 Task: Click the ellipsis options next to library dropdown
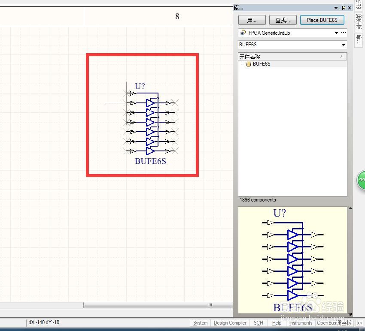344,33
